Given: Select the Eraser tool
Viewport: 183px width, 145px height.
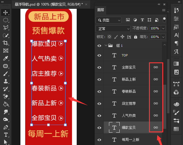Looking at the screenshot, I should click(5, 96).
